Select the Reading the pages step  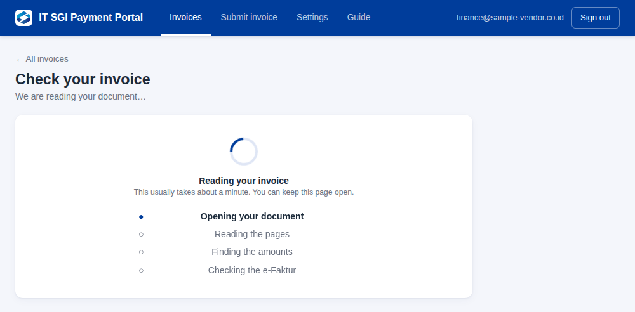click(252, 234)
